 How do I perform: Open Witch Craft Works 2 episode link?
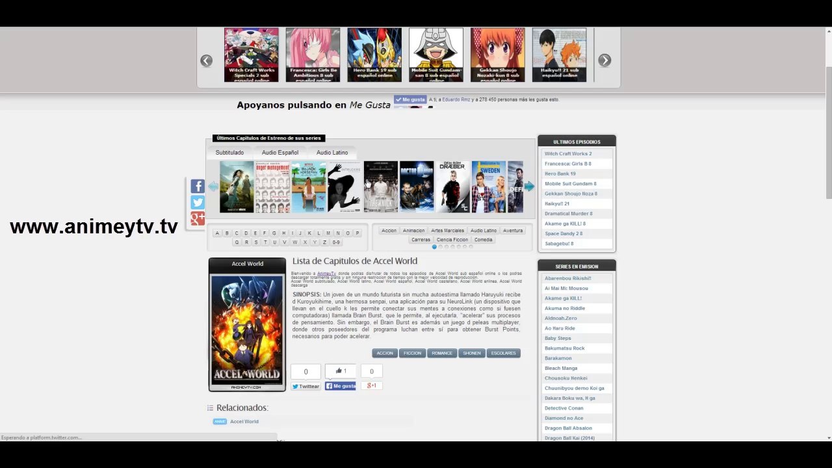pyautogui.click(x=568, y=153)
